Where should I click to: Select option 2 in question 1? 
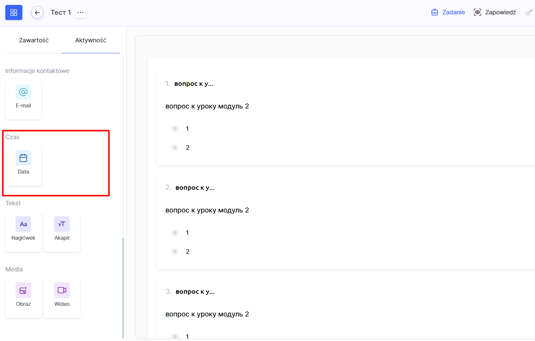175,147
